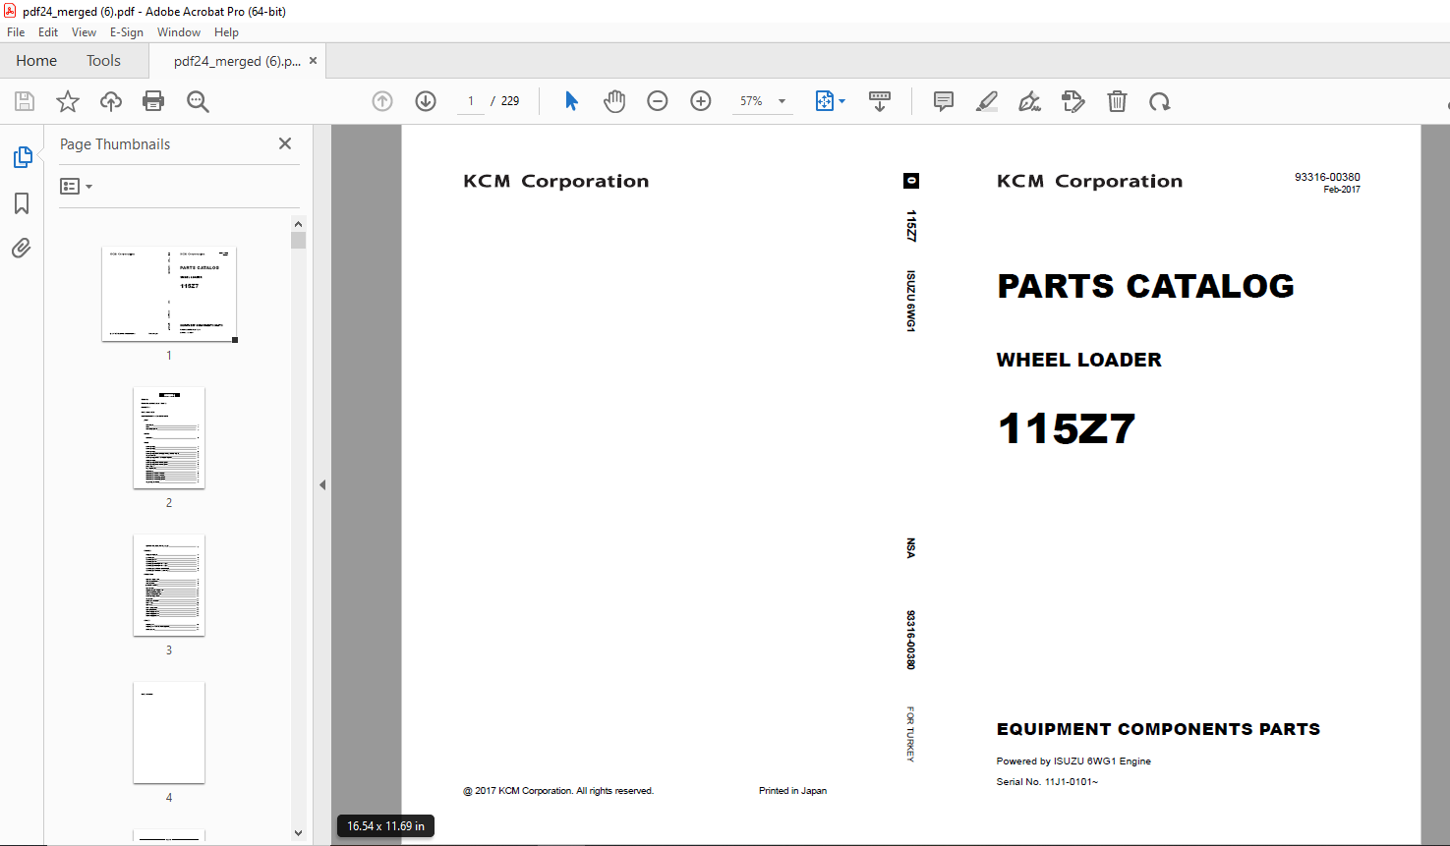Collapse the navigation pane arrow
This screenshot has height=846, width=1450.
coord(322,484)
